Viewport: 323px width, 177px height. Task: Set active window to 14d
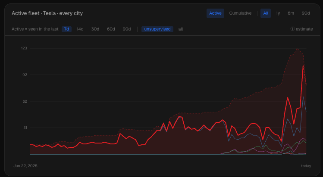tap(80, 29)
